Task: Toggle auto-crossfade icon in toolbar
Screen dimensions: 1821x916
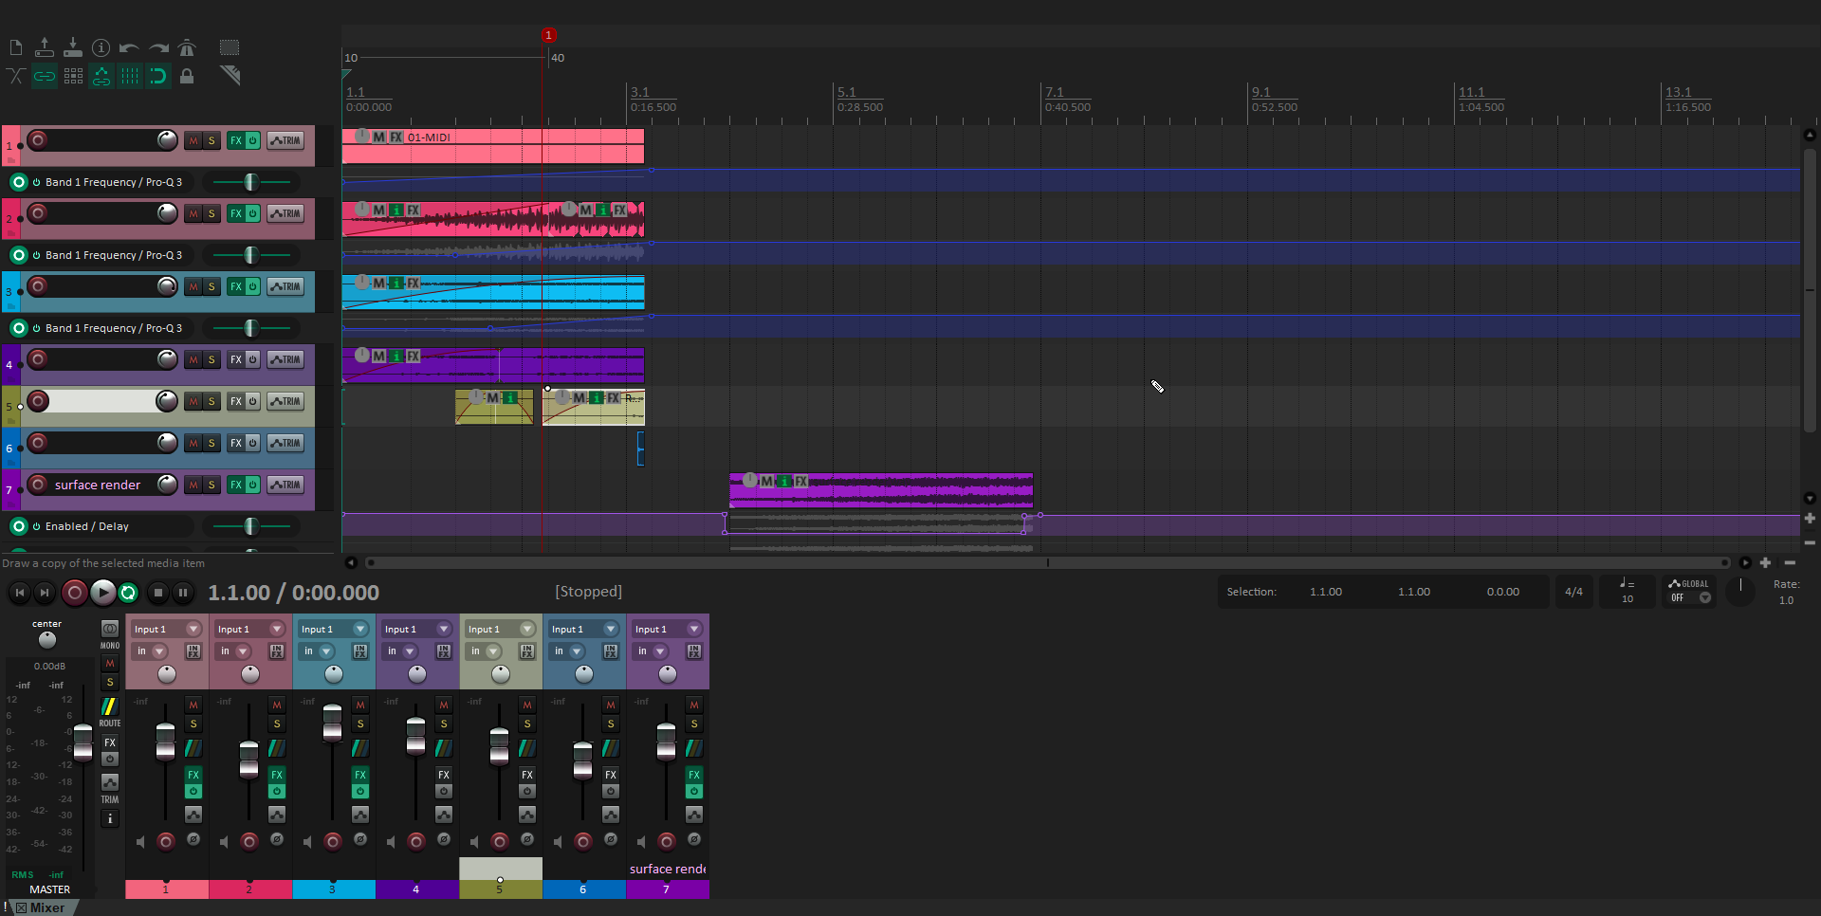Action: 16,76
